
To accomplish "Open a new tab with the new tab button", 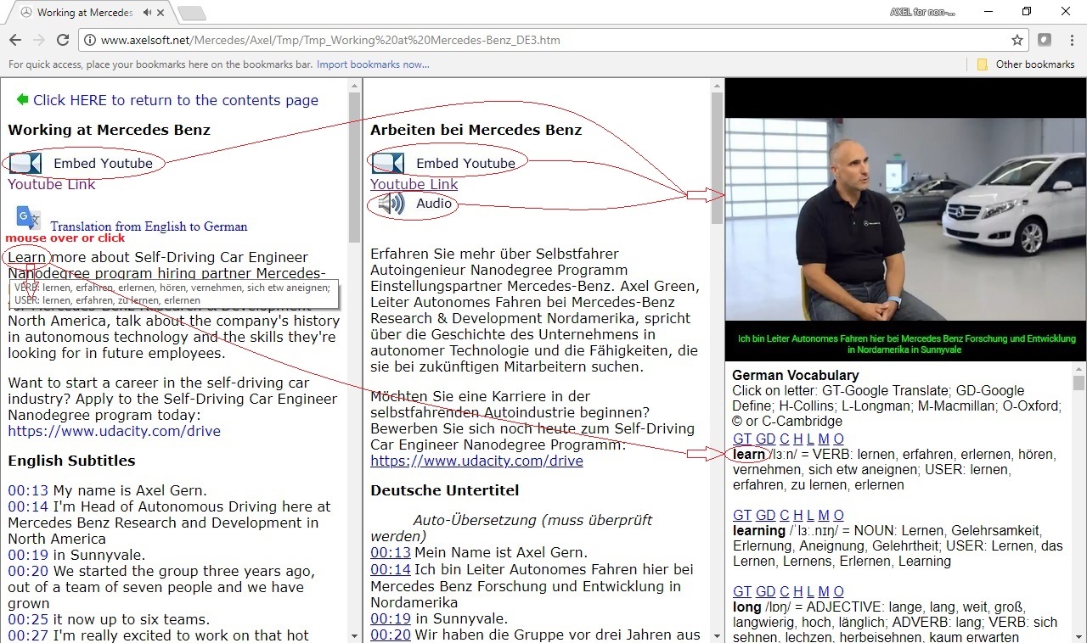I will [192, 13].
